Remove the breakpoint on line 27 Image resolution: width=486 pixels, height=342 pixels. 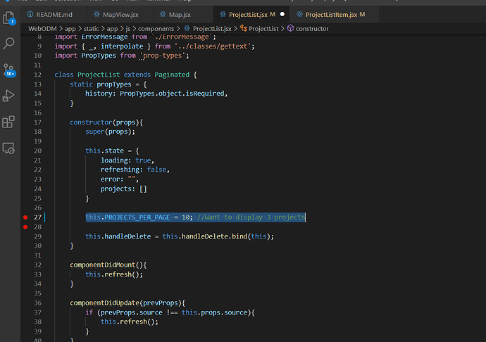tap(27, 218)
